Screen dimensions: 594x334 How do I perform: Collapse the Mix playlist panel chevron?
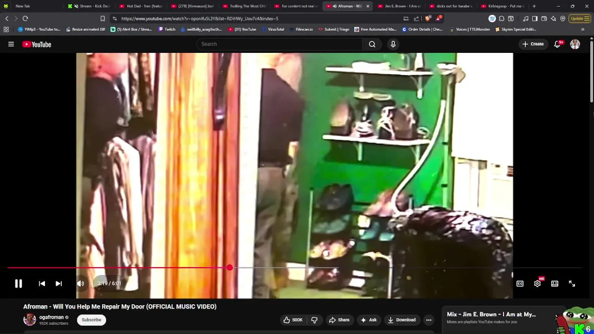(557, 317)
